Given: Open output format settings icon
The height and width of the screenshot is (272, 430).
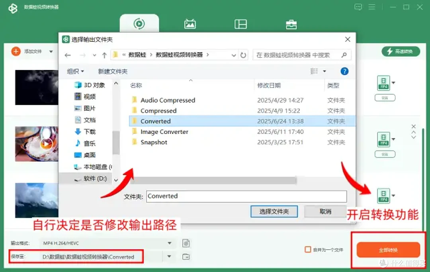Looking at the screenshot, I should coord(186,243).
